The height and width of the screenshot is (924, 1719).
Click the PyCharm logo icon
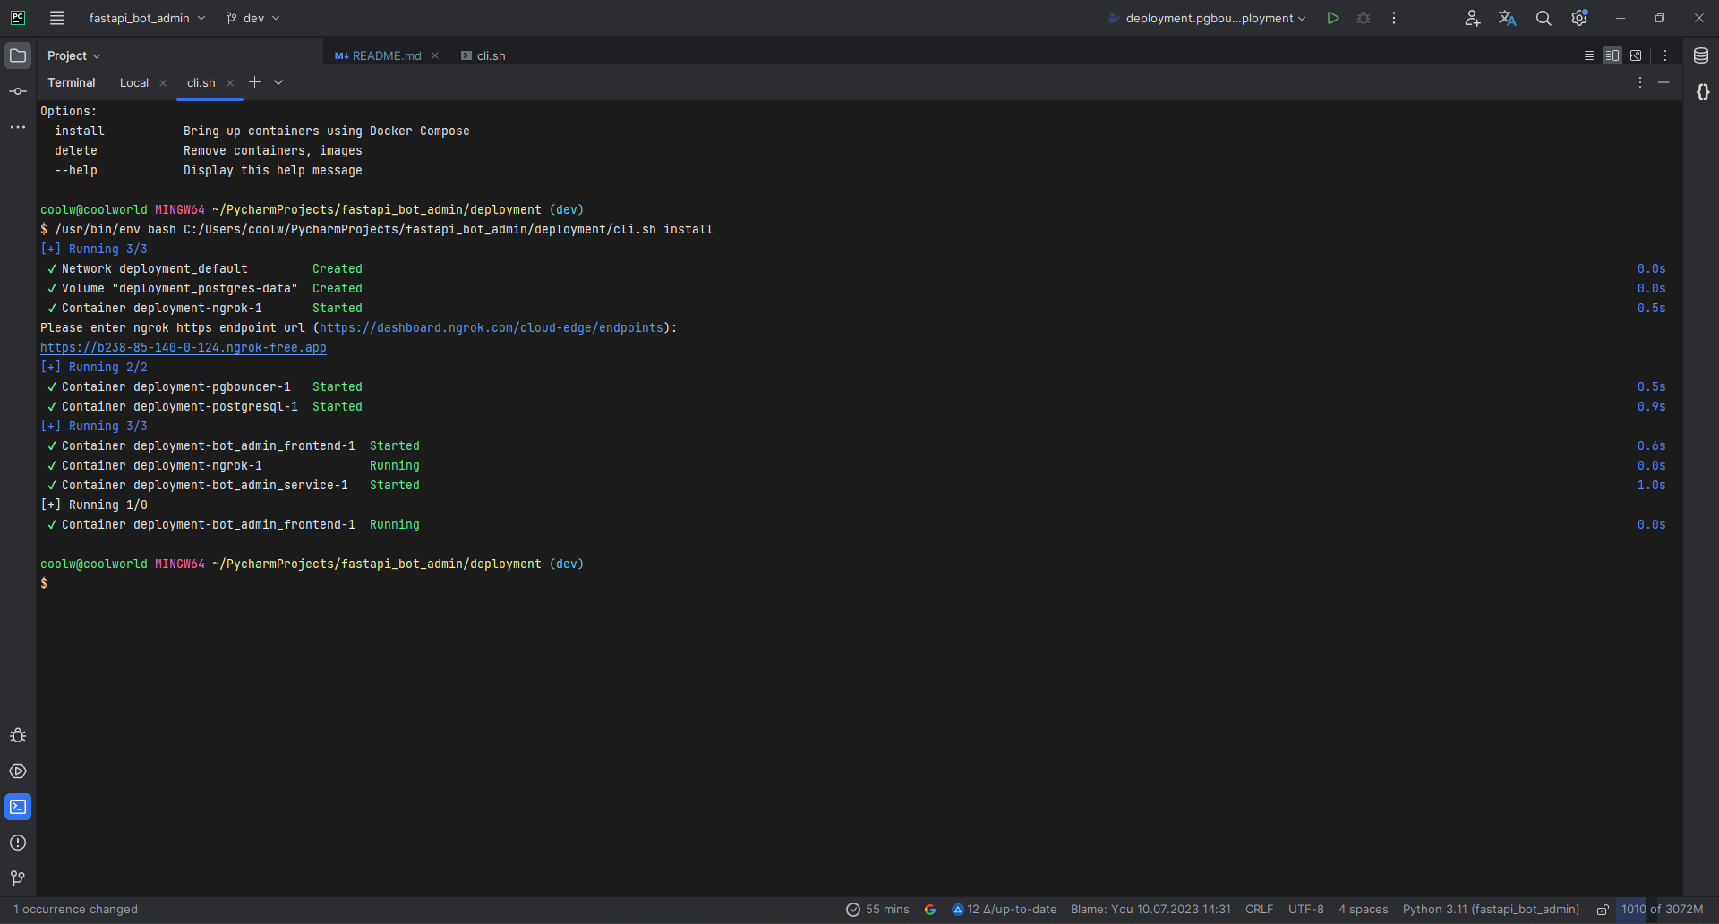click(18, 18)
